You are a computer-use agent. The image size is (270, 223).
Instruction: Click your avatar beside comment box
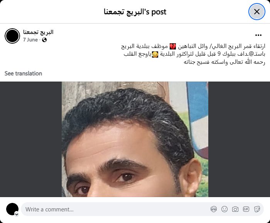click(x=12, y=209)
